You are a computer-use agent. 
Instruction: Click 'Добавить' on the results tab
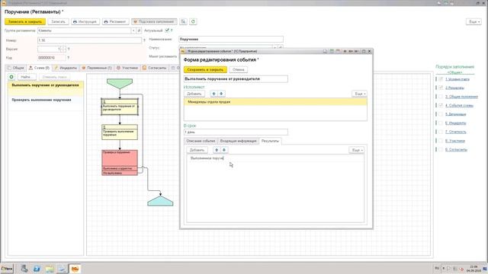[x=197, y=150]
